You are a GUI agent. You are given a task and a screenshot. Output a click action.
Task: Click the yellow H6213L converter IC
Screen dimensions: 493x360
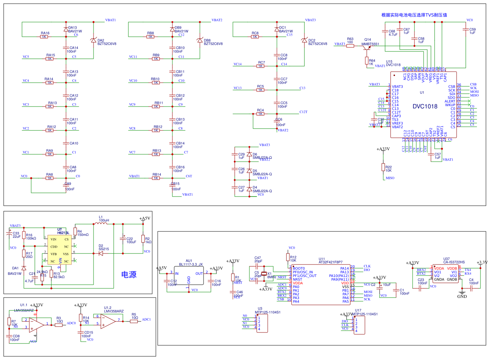[x=60, y=250]
